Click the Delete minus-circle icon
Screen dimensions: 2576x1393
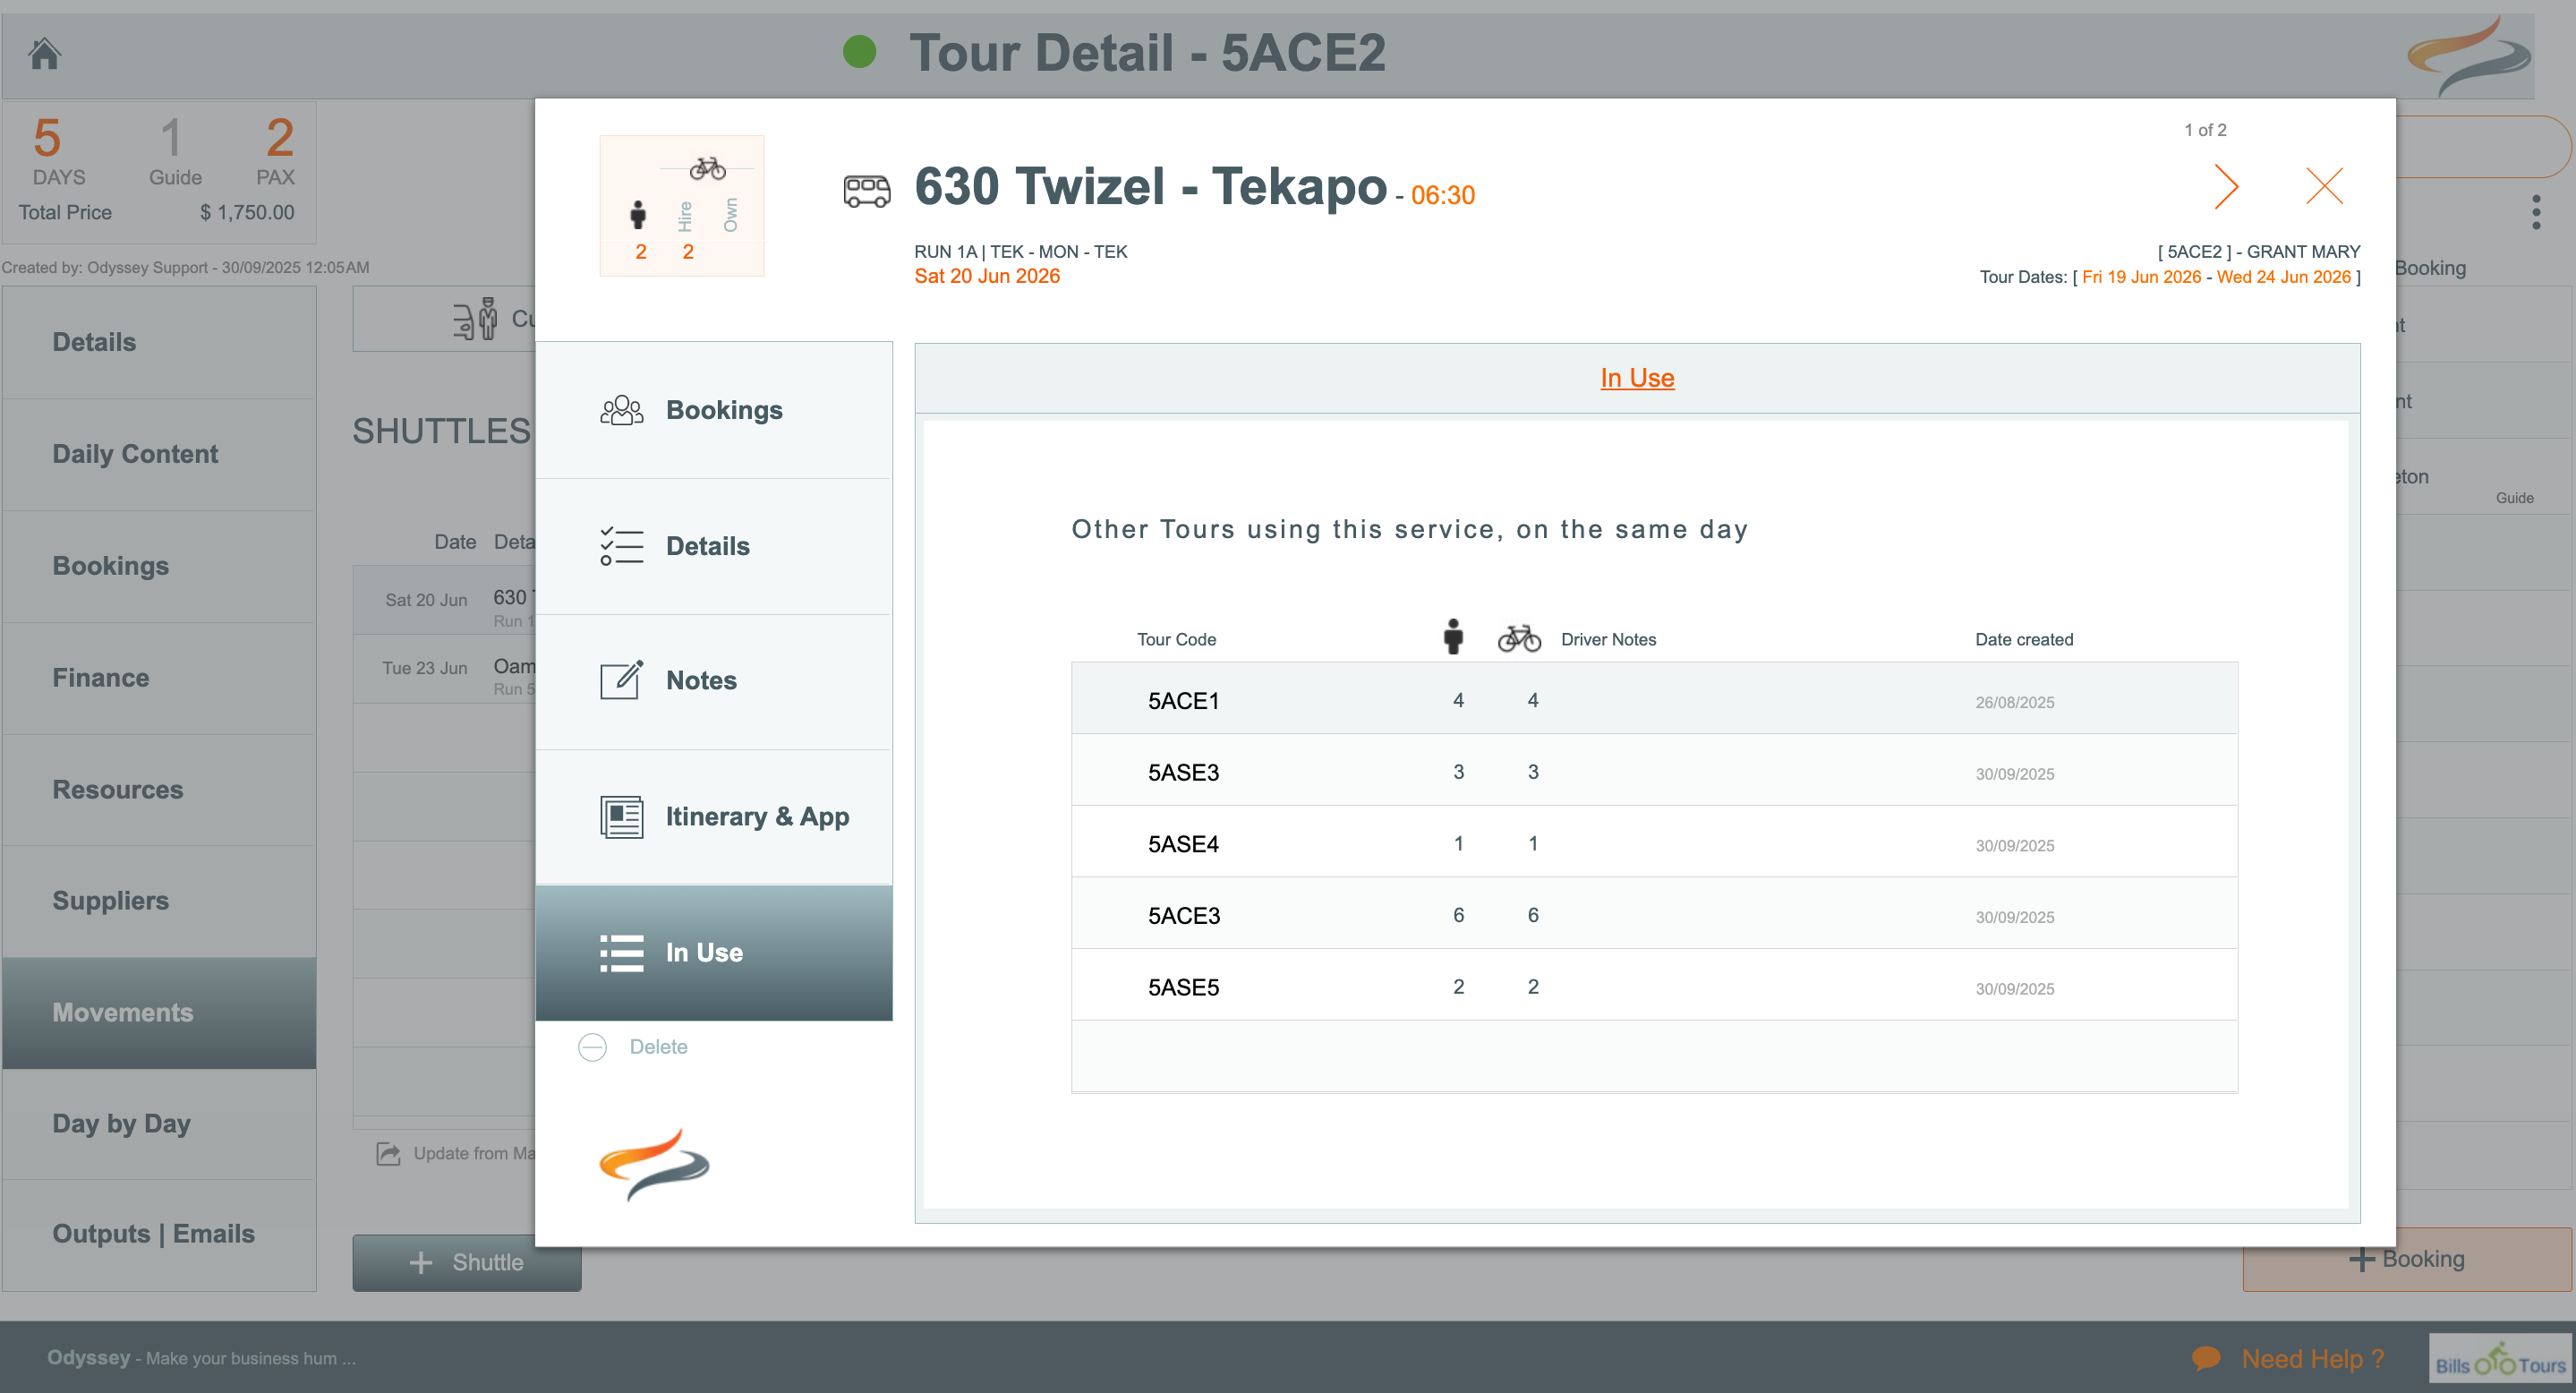[592, 1047]
